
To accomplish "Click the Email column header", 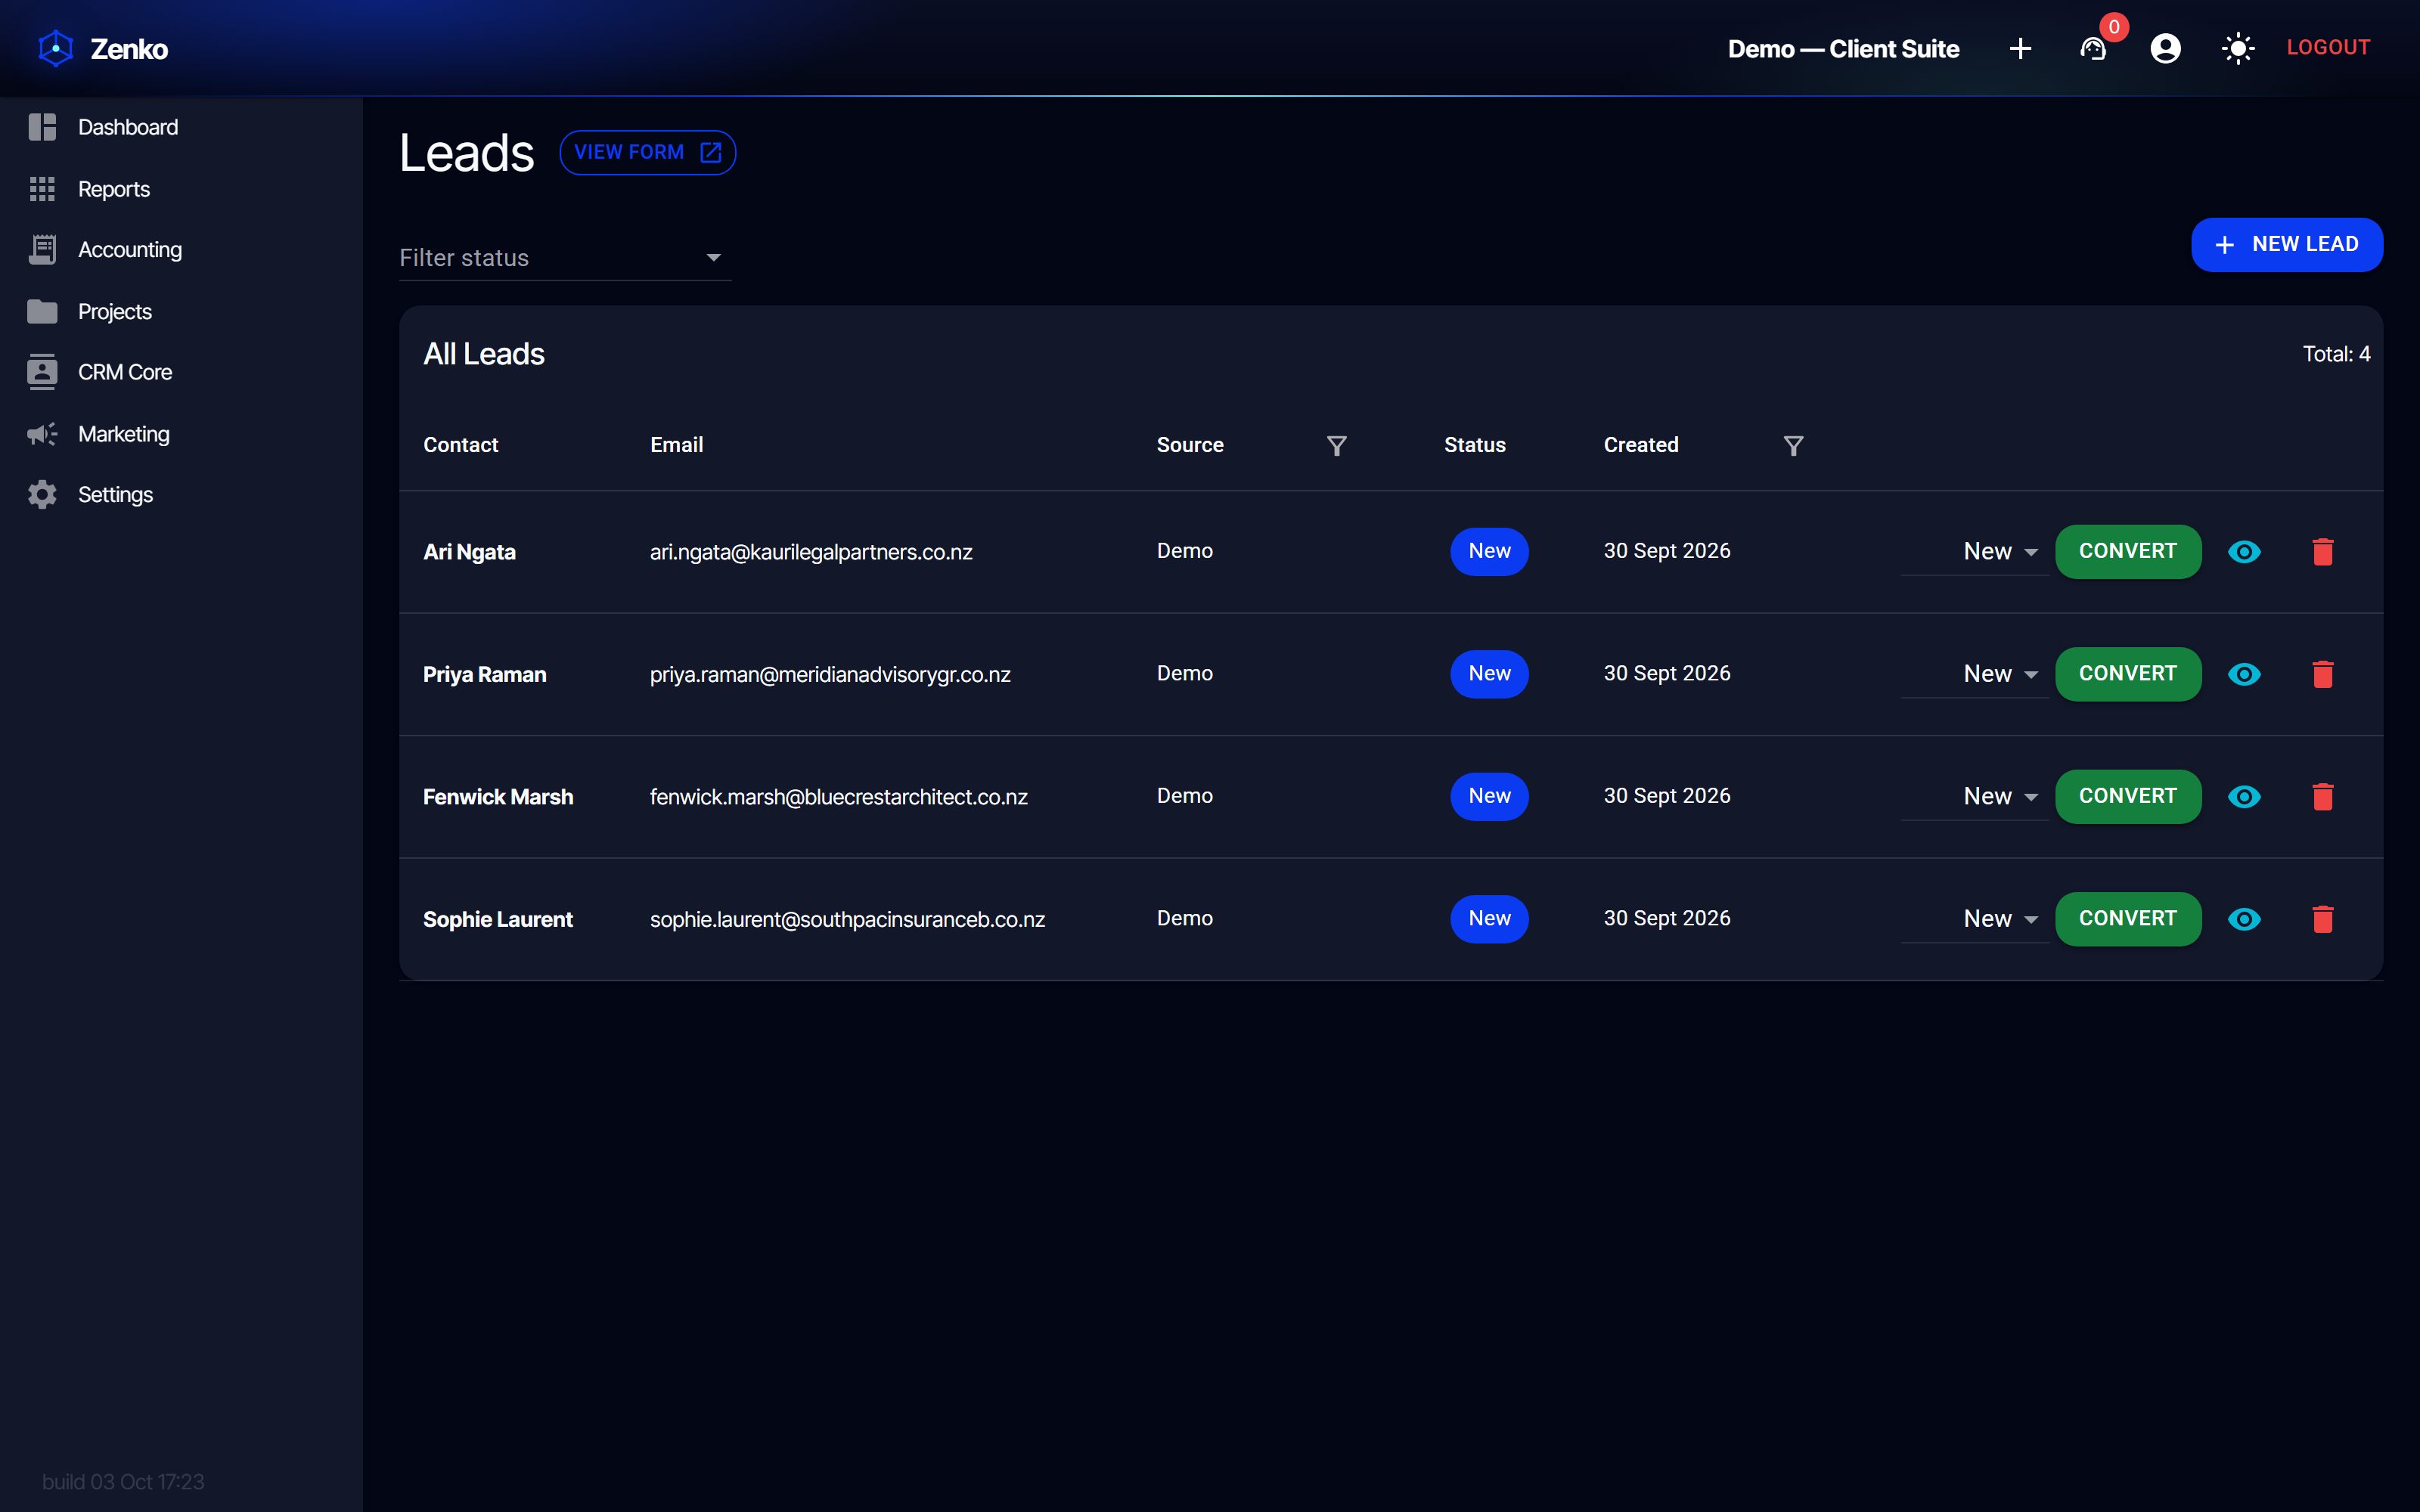I will click(676, 445).
